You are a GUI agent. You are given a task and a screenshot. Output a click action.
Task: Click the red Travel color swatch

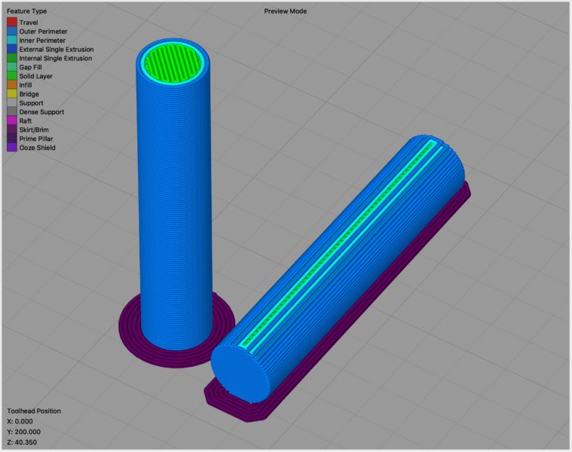coord(12,23)
